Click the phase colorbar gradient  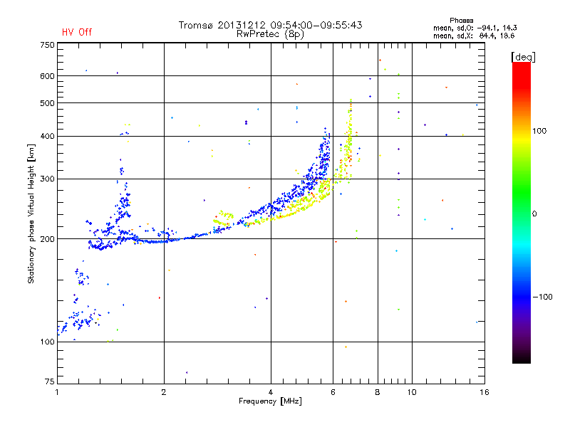click(x=522, y=213)
